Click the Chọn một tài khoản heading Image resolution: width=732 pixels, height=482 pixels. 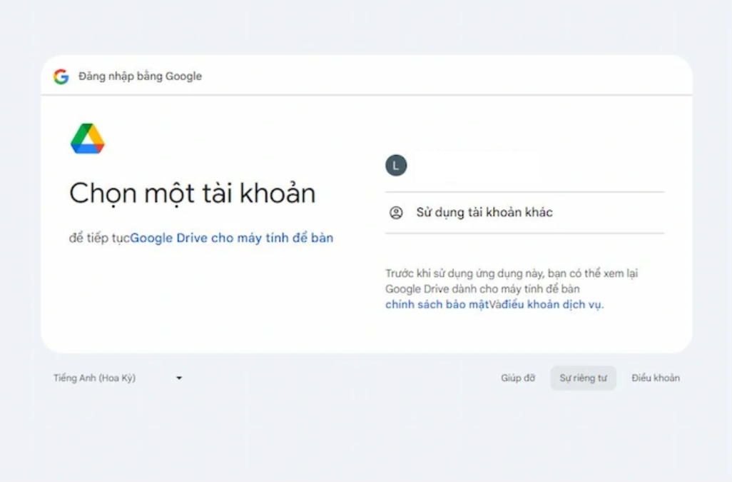pyautogui.click(x=193, y=193)
